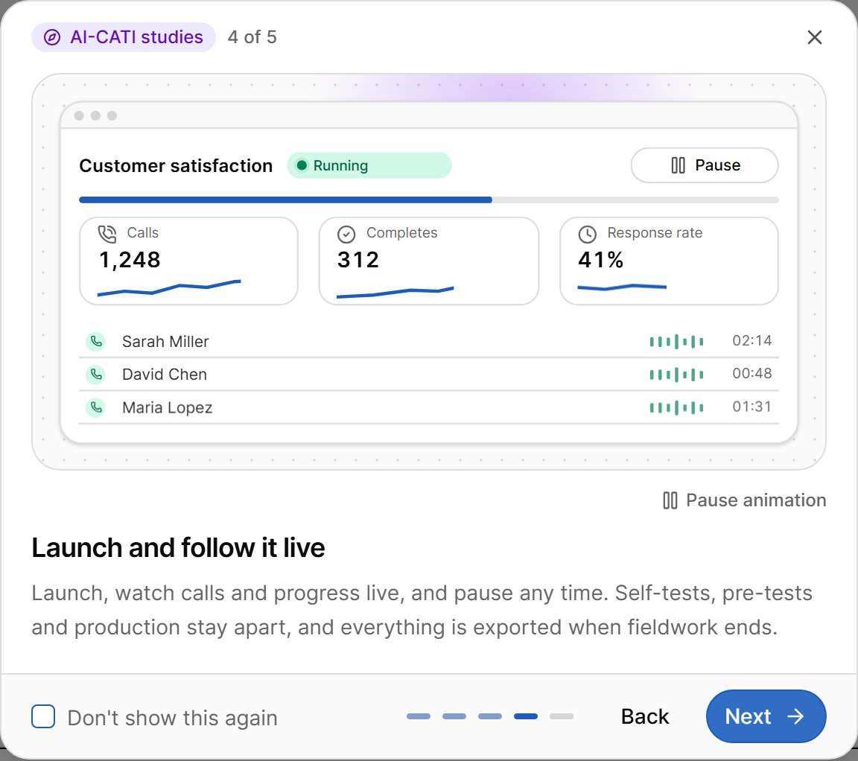Click the Customer satisfaction title

pyautogui.click(x=176, y=166)
